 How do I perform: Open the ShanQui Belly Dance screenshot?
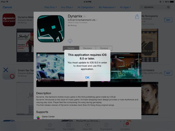click(x=25, y=45)
